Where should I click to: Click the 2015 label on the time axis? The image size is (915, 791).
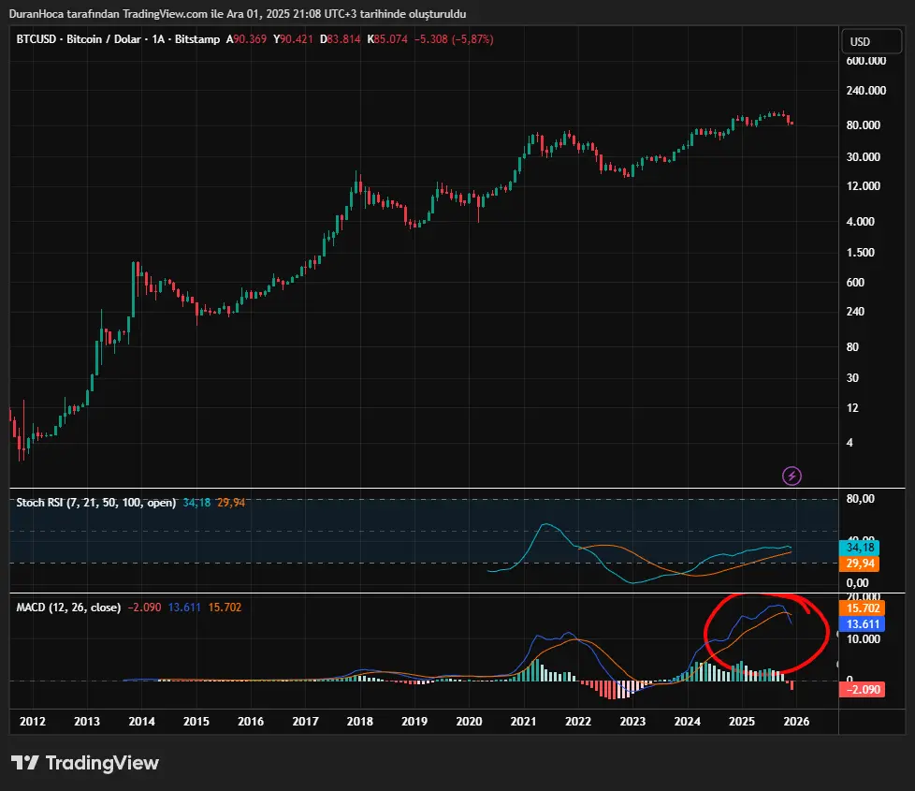(x=196, y=721)
